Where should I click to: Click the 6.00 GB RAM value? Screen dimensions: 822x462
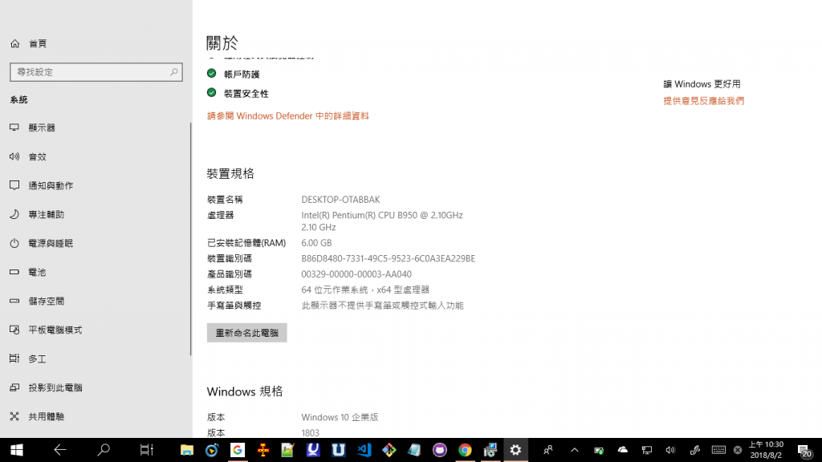316,242
